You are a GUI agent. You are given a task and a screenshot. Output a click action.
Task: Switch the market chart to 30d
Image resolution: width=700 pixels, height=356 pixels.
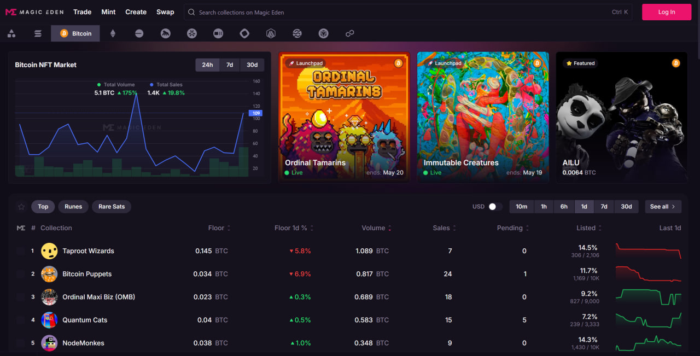tap(252, 65)
